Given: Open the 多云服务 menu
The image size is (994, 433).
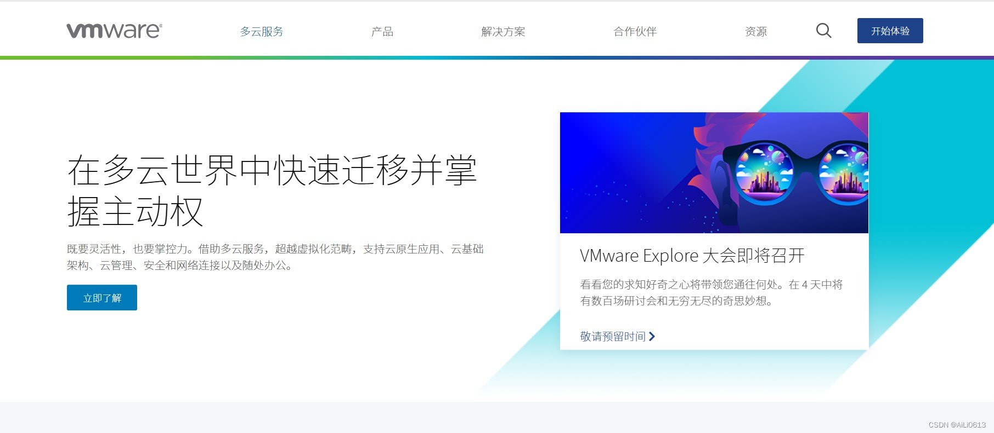Looking at the screenshot, I should click(x=262, y=32).
